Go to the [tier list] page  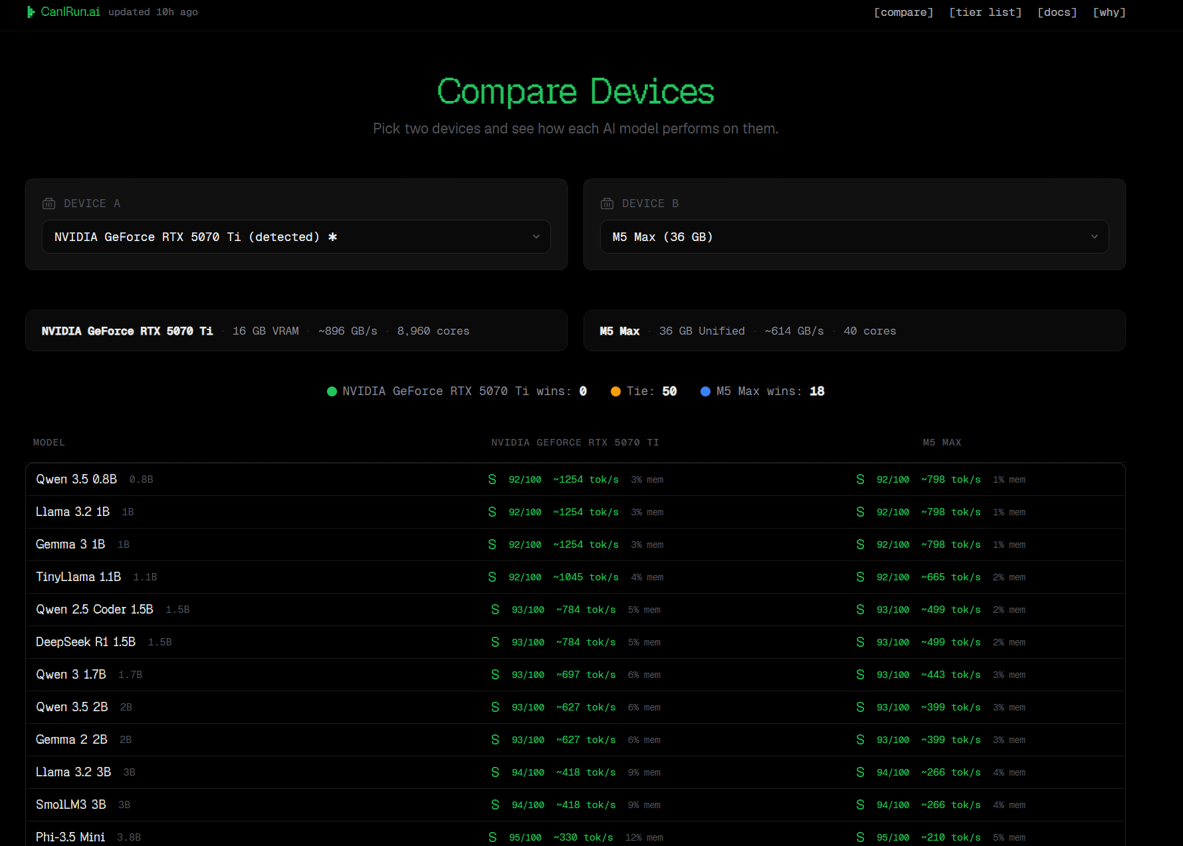point(985,13)
